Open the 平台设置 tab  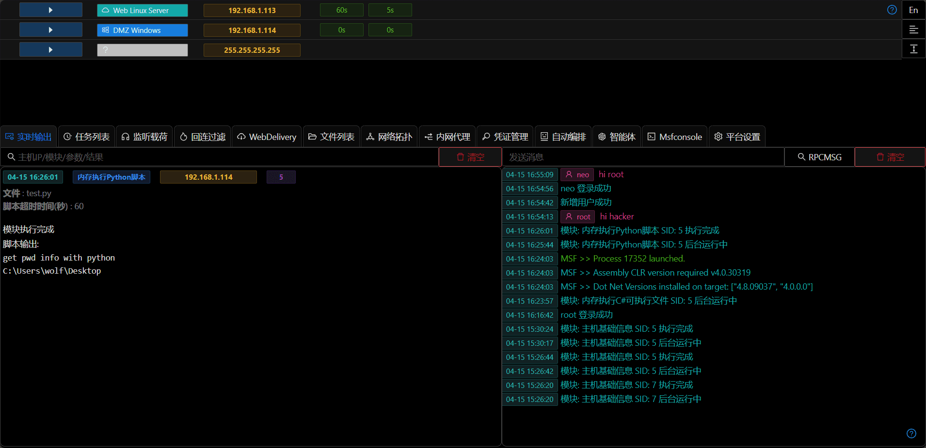[737, 137]
